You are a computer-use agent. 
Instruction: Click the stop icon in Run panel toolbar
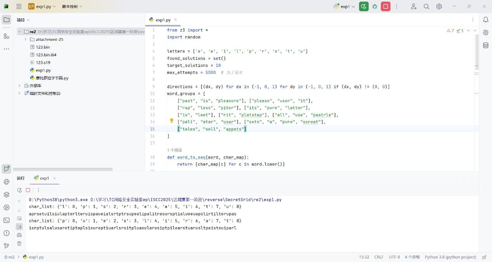[x=28, y=190]
